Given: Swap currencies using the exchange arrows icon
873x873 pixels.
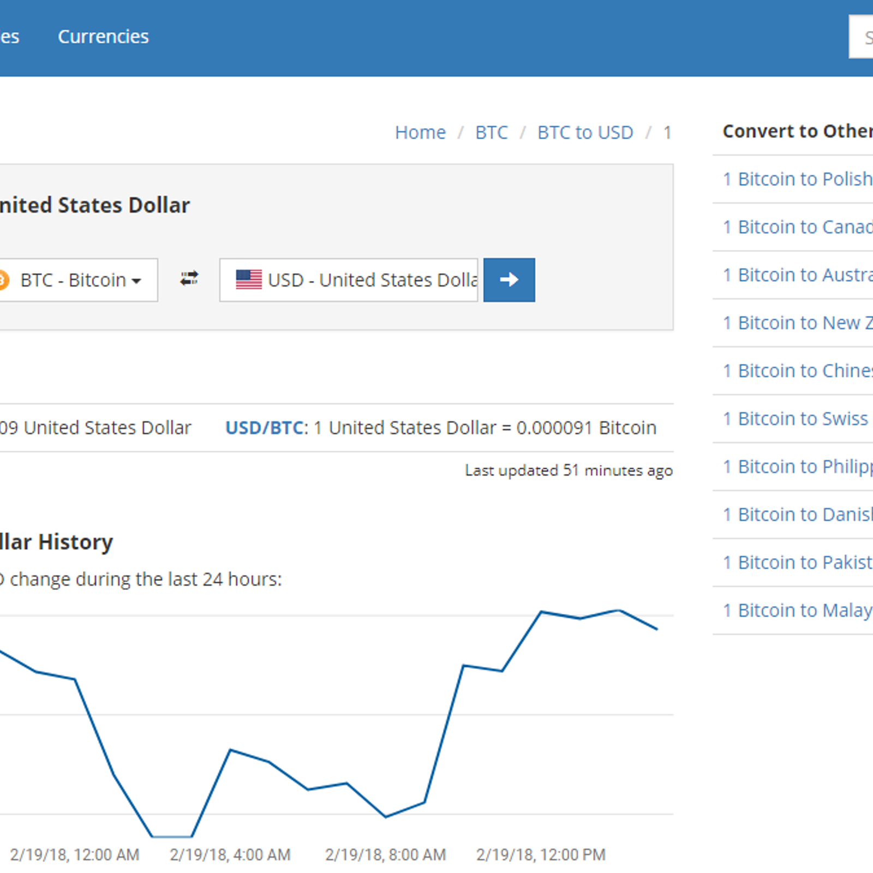Looking at the screenshot, I should (189, 279).
